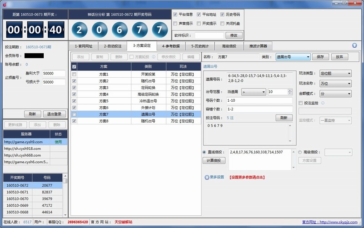Expand the 玩法类型 dropdown showing 定位胆
Screen dimensions: 364x228
(335, 73)
